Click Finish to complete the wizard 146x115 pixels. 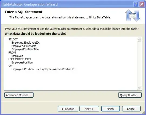[x=111, y=109]
